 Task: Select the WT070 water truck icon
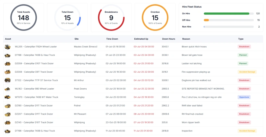[7, 97]
